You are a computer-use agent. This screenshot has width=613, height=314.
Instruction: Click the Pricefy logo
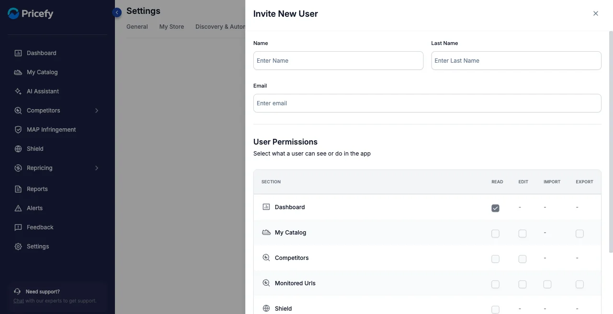[x=30, y=13]
